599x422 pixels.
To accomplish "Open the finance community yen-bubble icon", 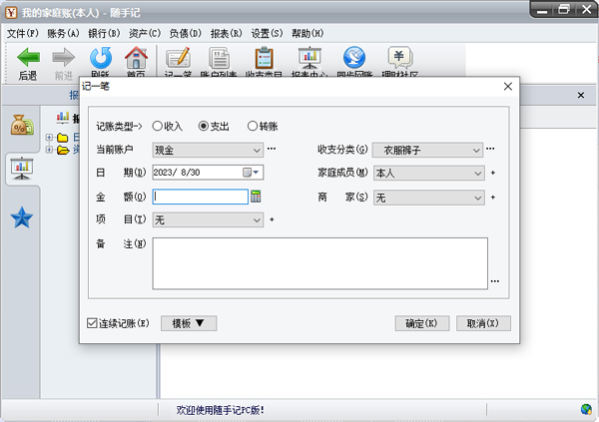I will point(400,58).
